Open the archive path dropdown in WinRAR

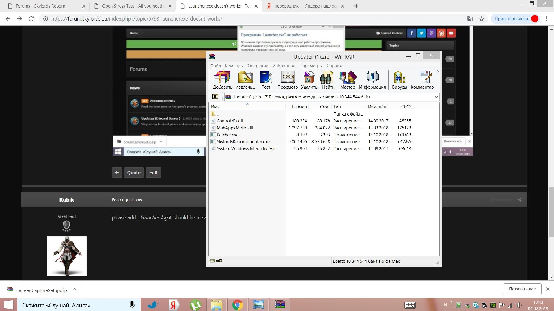coord(436,97)
